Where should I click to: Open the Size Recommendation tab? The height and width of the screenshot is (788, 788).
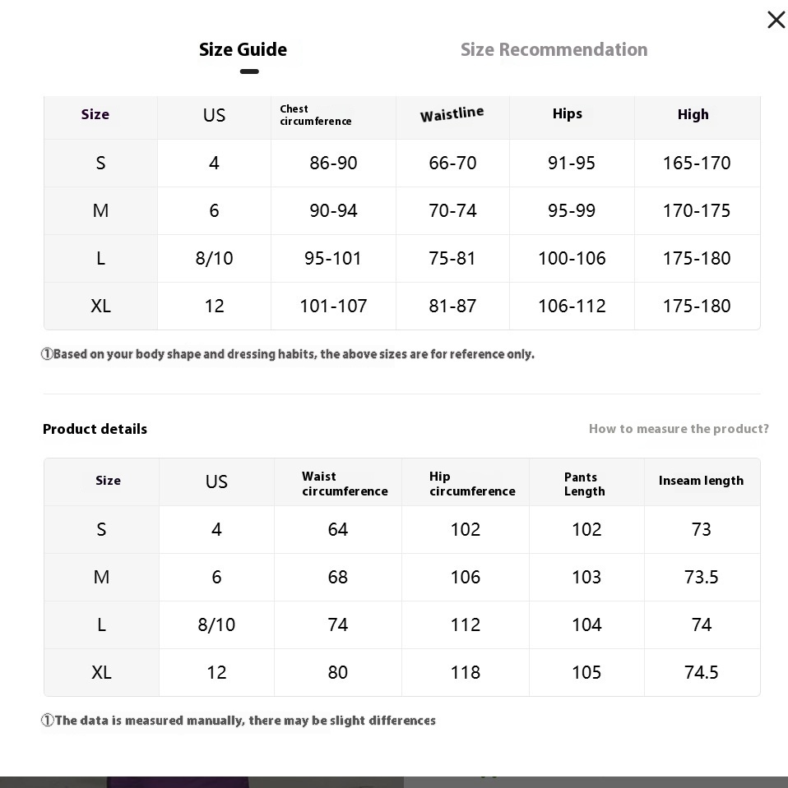click(554, 50)
